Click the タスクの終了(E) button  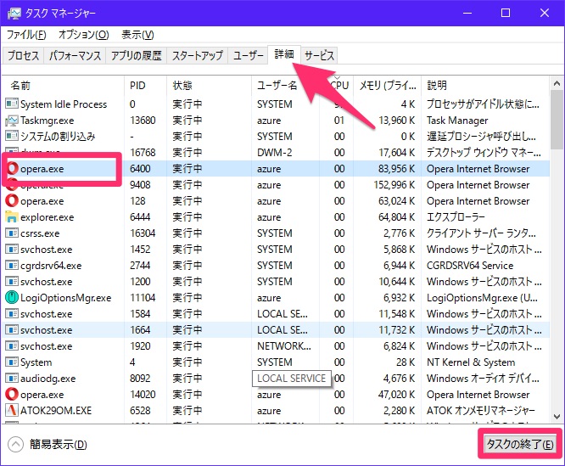click(519, 444)
